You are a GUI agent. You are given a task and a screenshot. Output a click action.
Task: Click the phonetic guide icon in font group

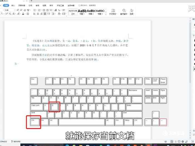[28, 10]
